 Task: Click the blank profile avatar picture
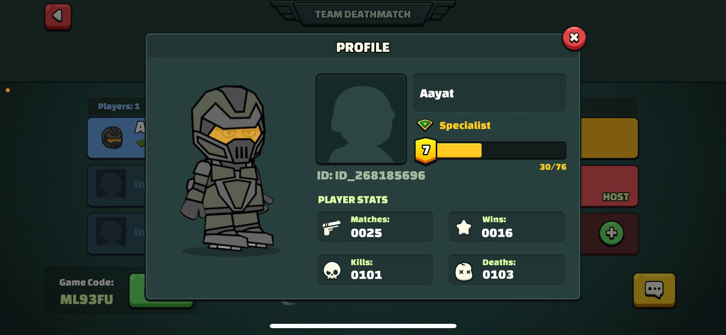point(361,119)
